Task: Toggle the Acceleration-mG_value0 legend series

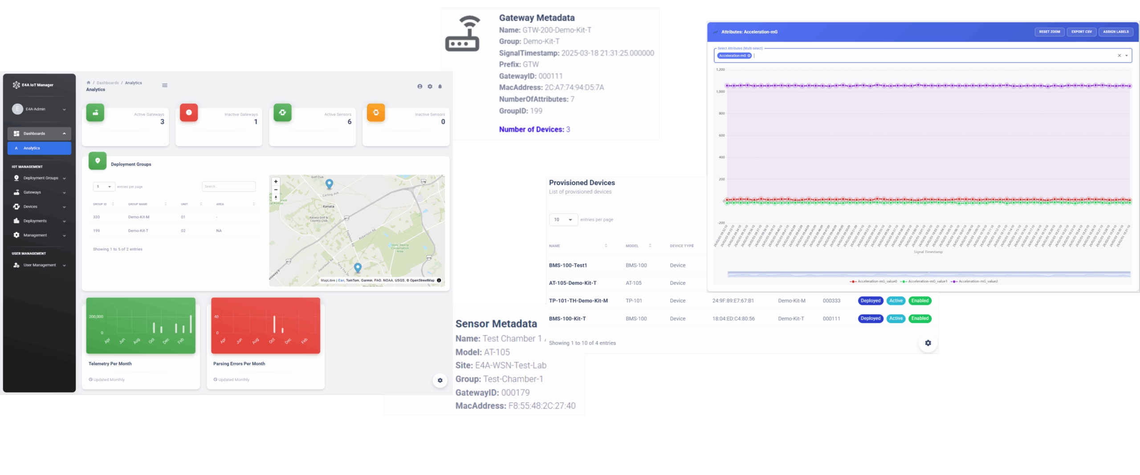Action: click(x=873, y=281)
